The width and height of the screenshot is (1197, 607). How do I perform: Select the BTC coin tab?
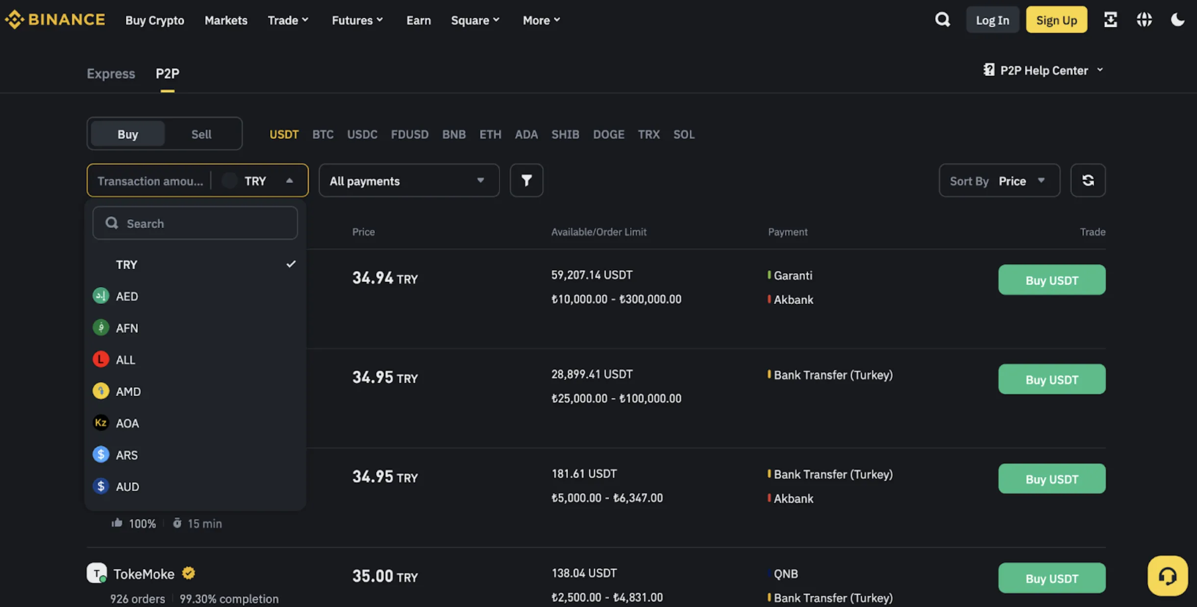(323, 134)
